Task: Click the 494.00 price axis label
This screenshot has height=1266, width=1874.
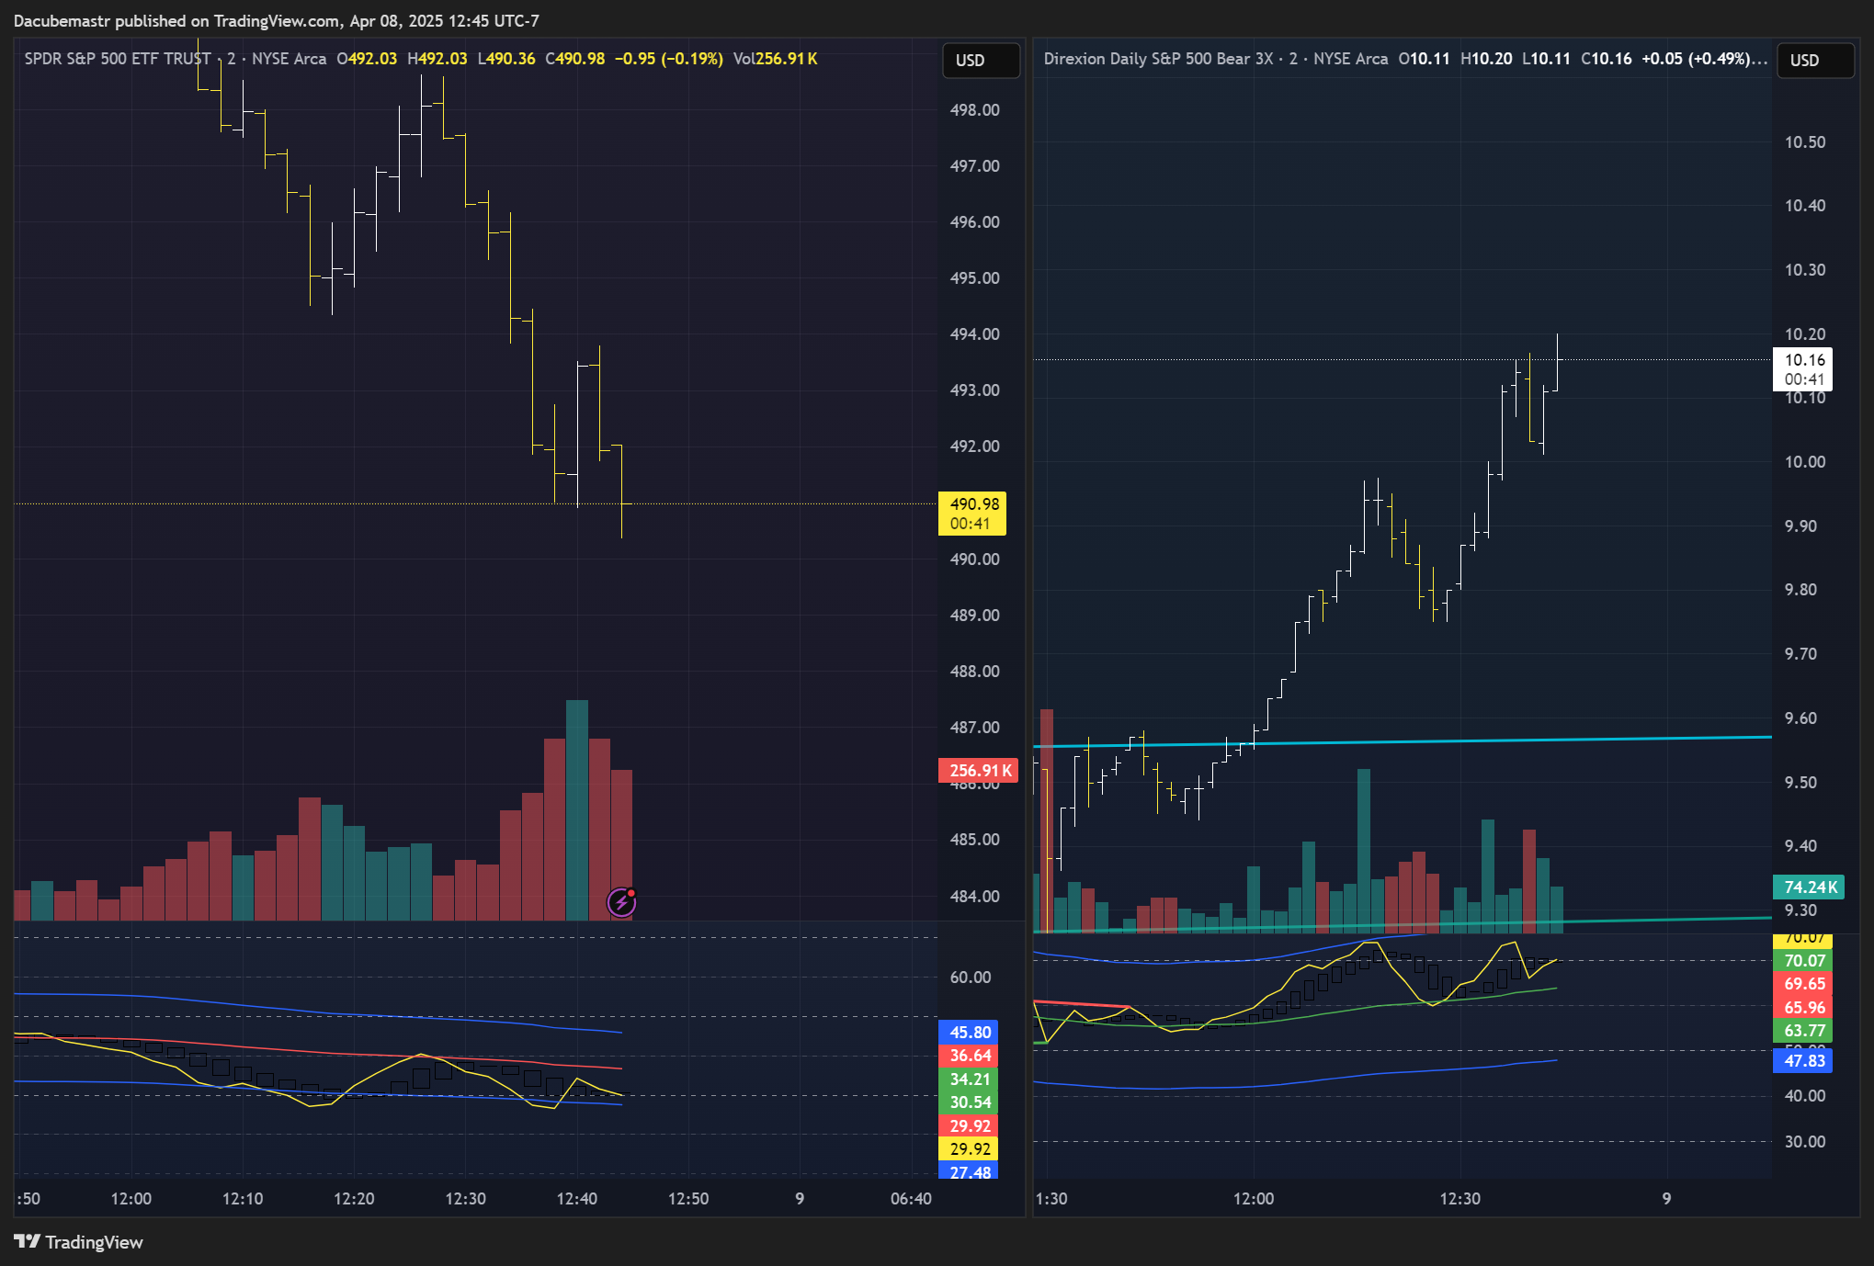Action: 974,334
